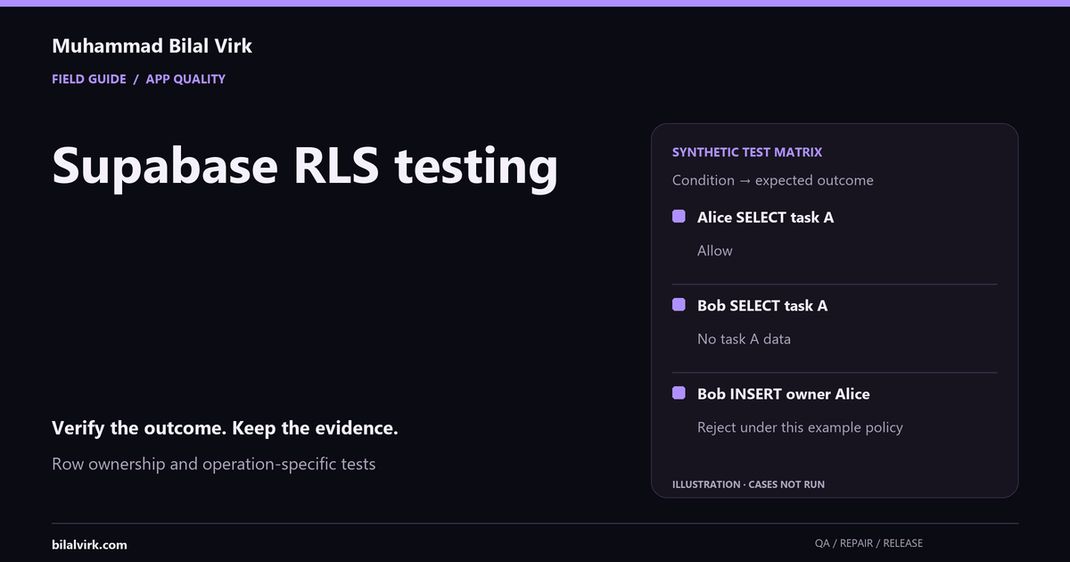Screen dimensions: 1070x562
Task: Click the No task A data outcome
Action: click(745, 339)
